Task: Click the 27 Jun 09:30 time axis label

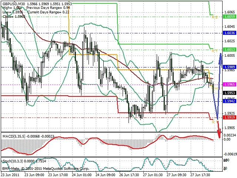Action: coord(176,175)
